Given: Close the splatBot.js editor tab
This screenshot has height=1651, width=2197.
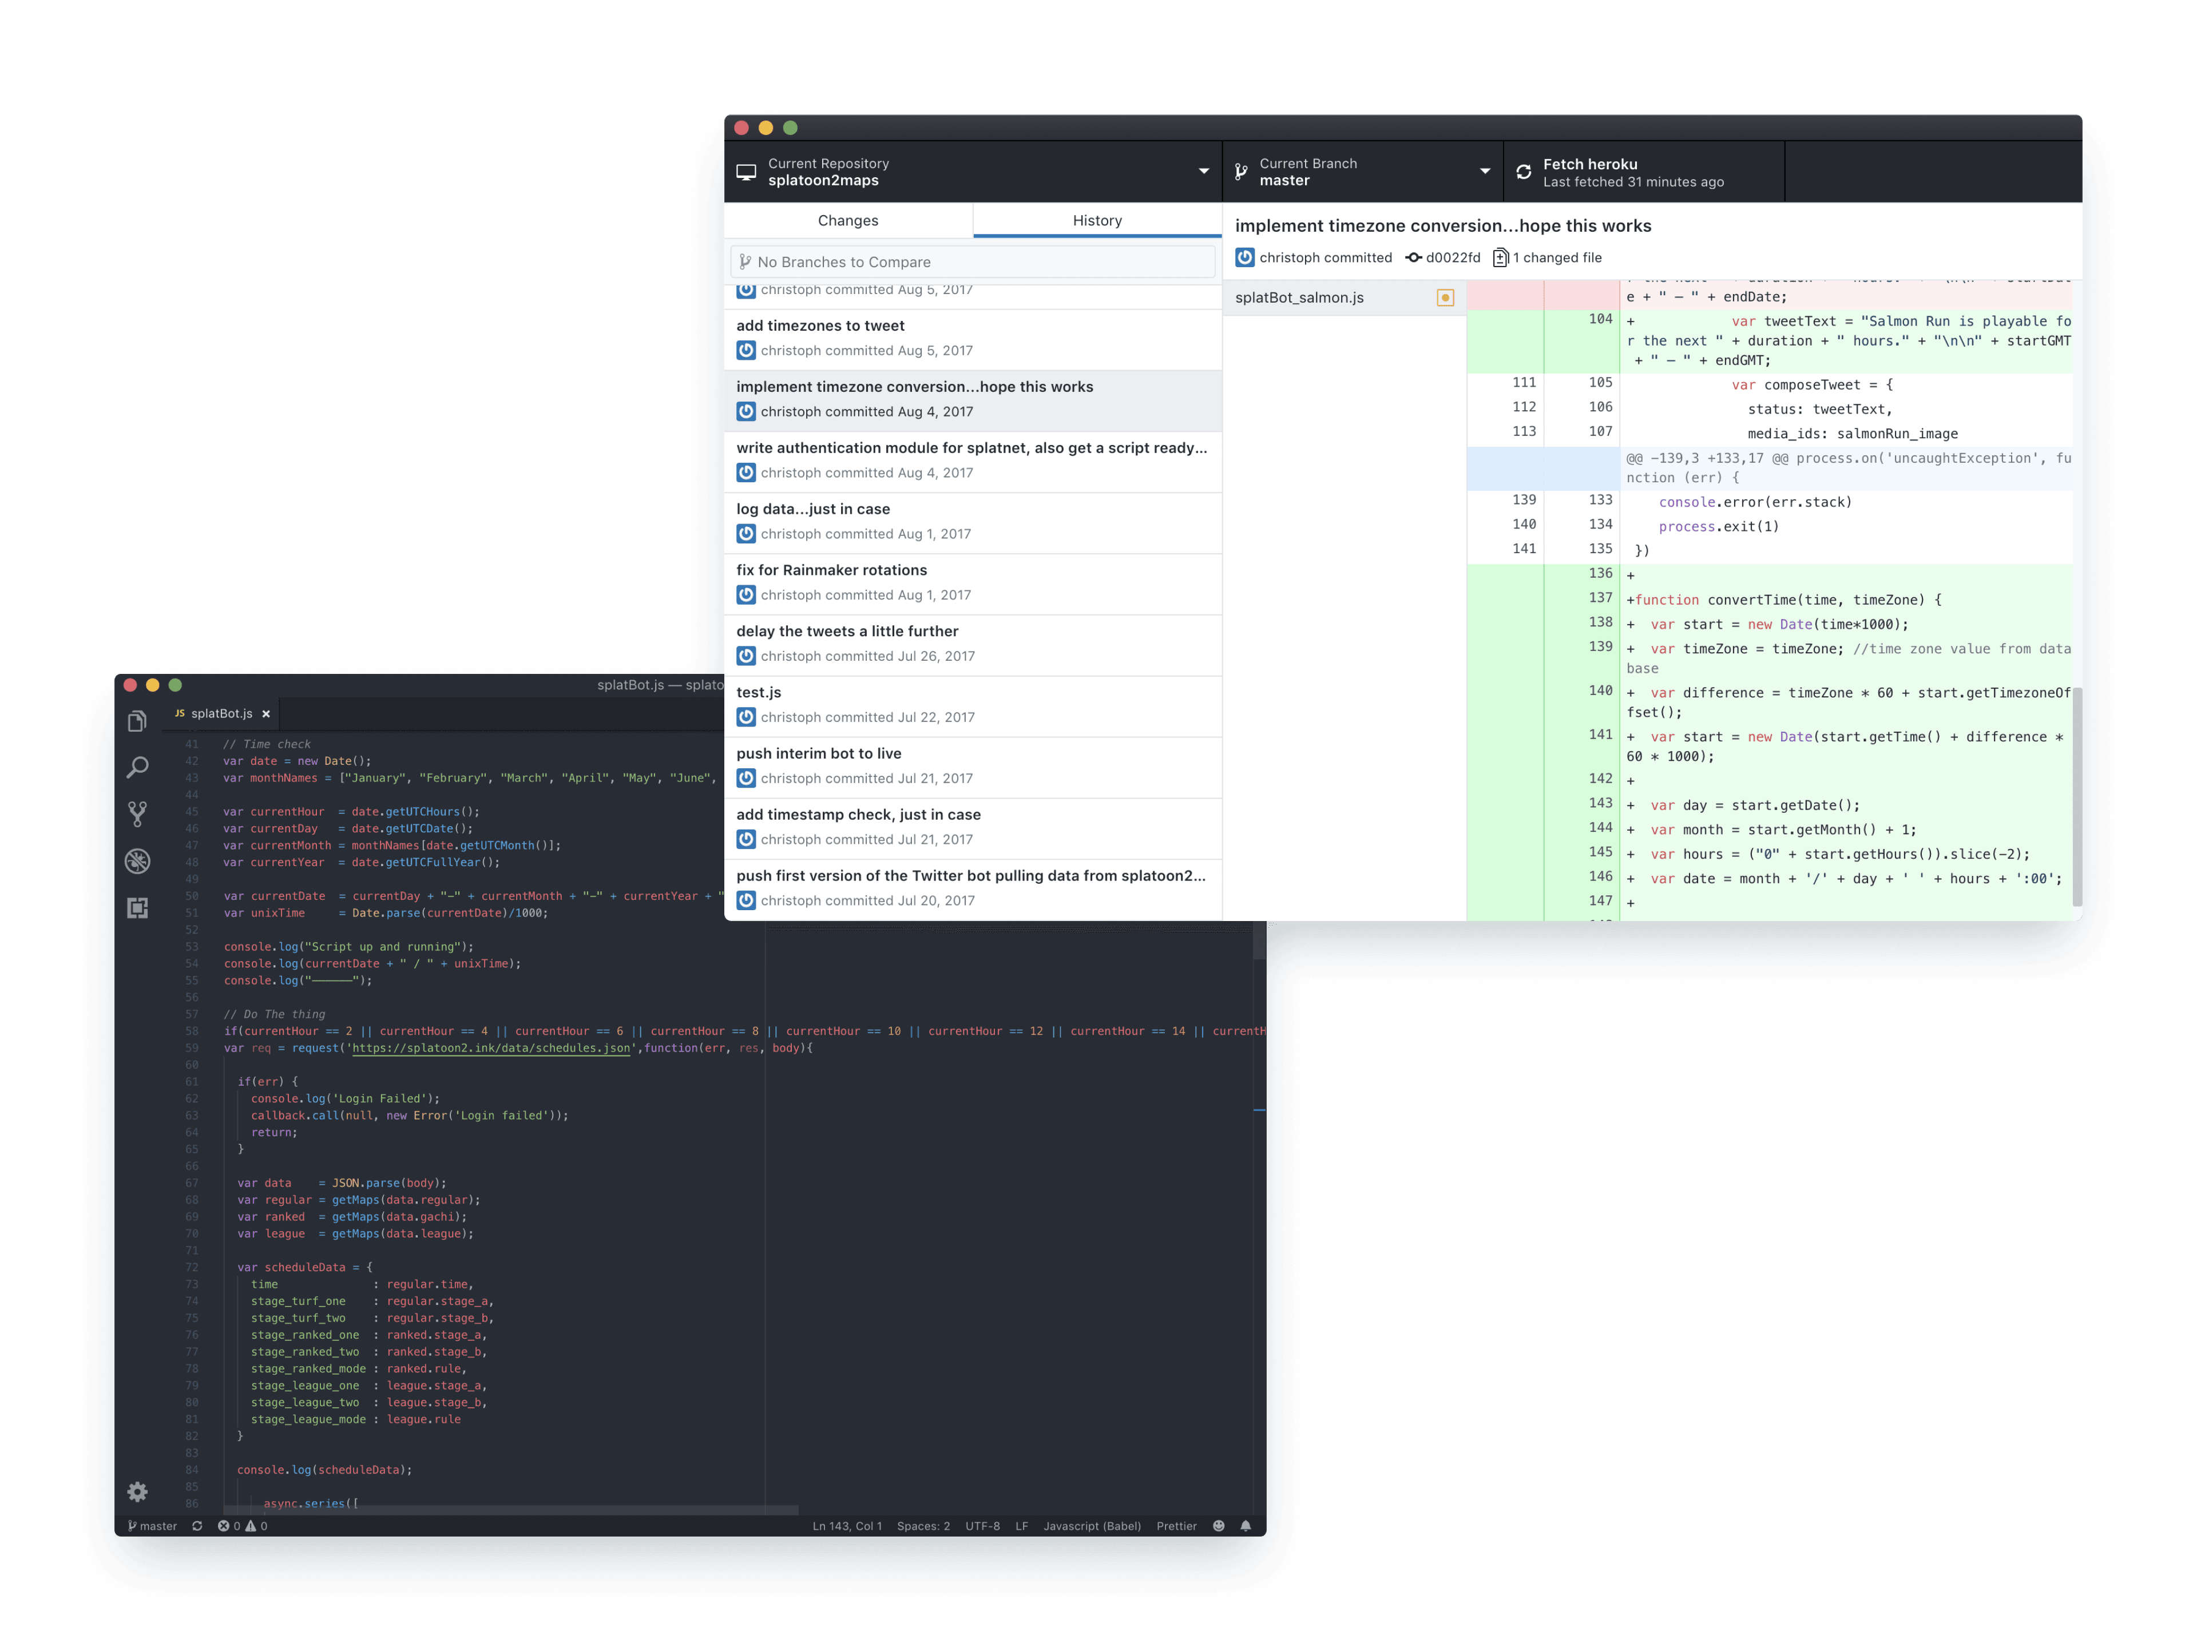Looking at the screenshot, I should [266, 713].
